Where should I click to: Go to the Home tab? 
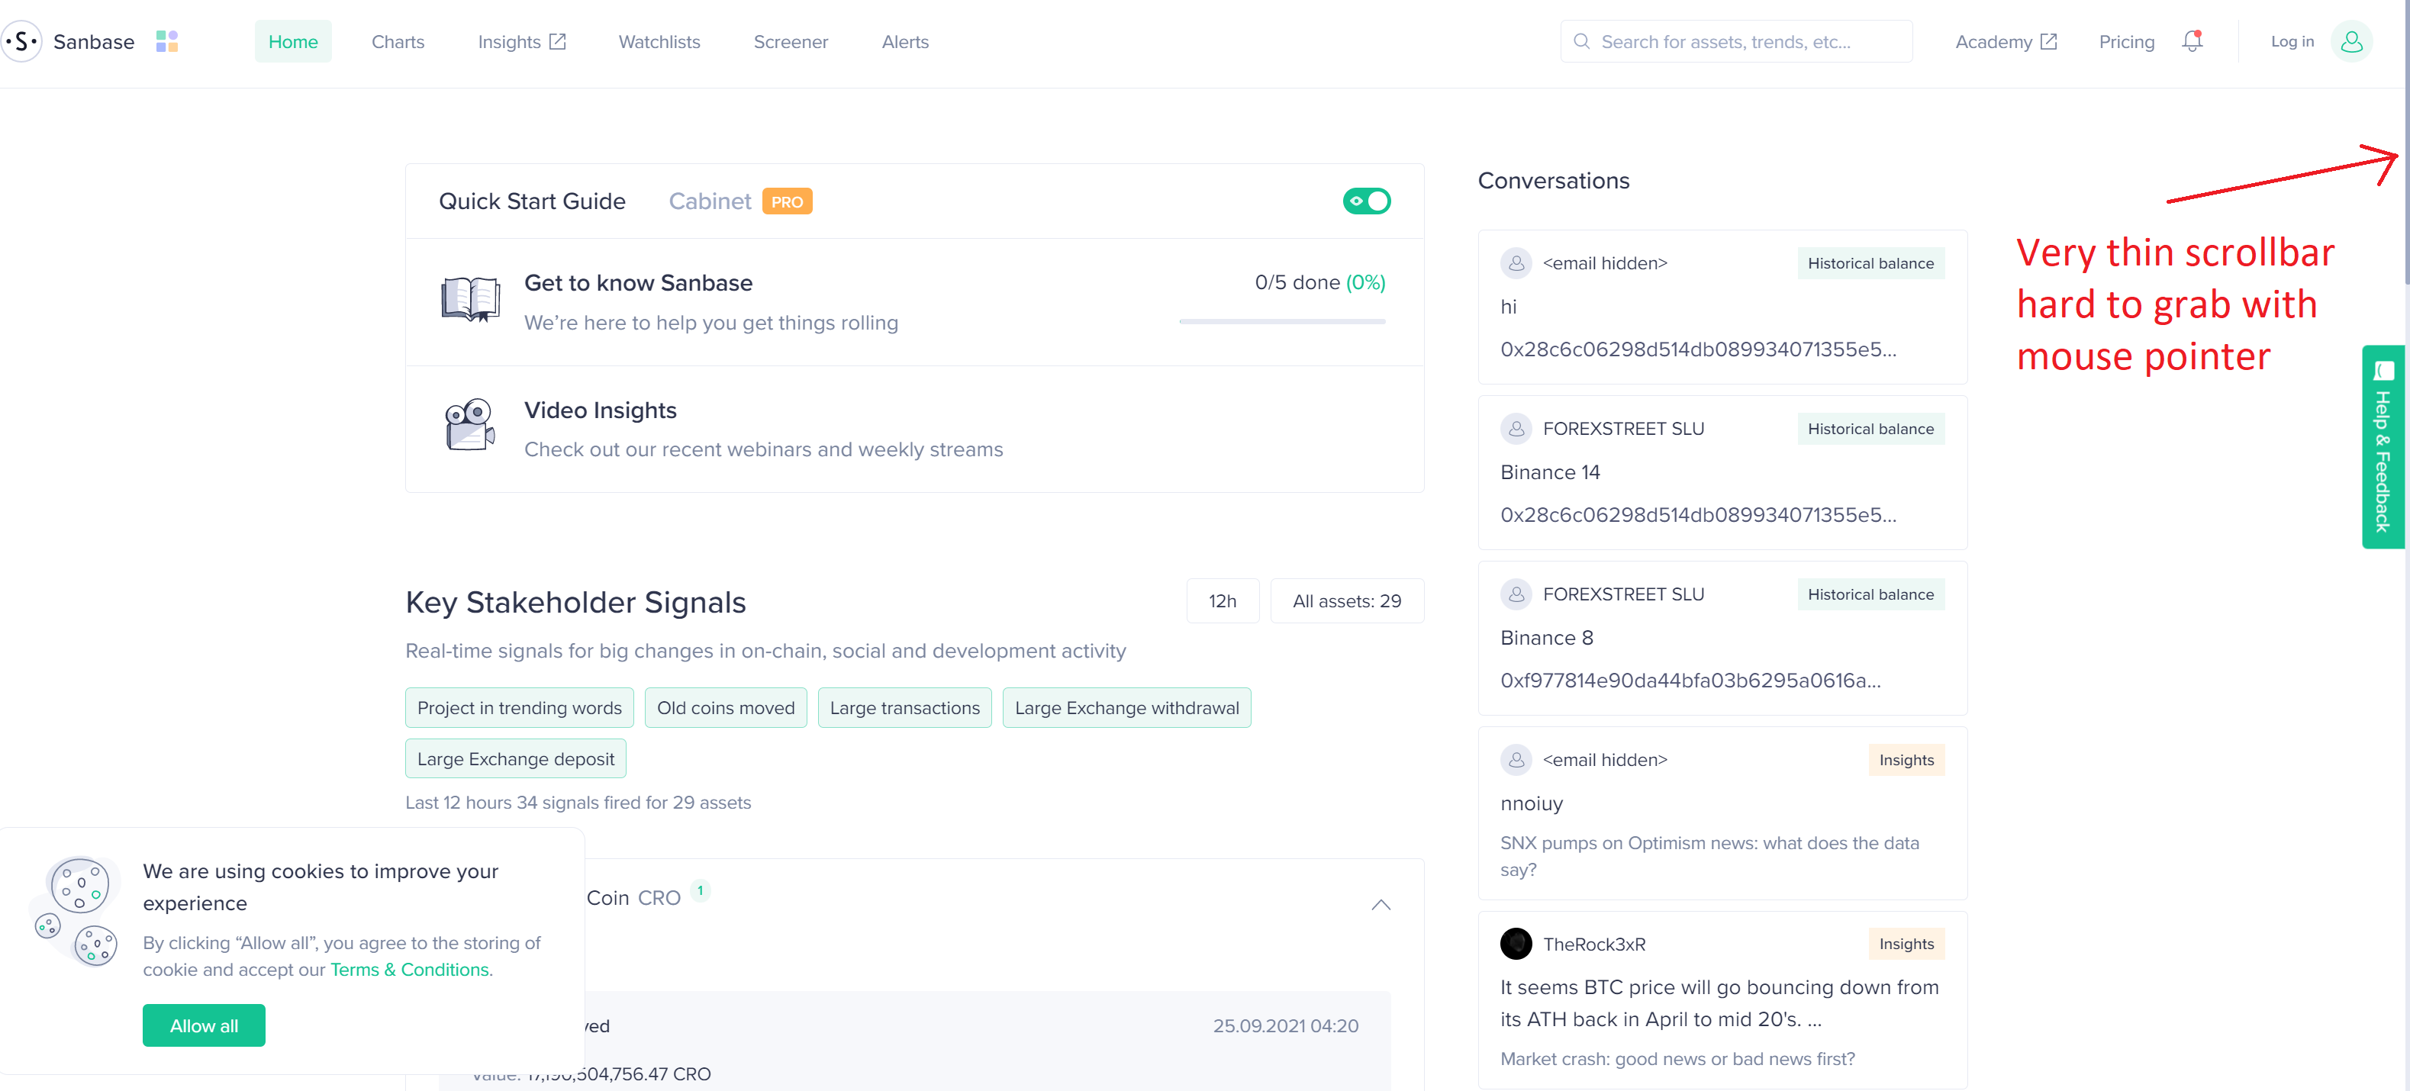293,41
